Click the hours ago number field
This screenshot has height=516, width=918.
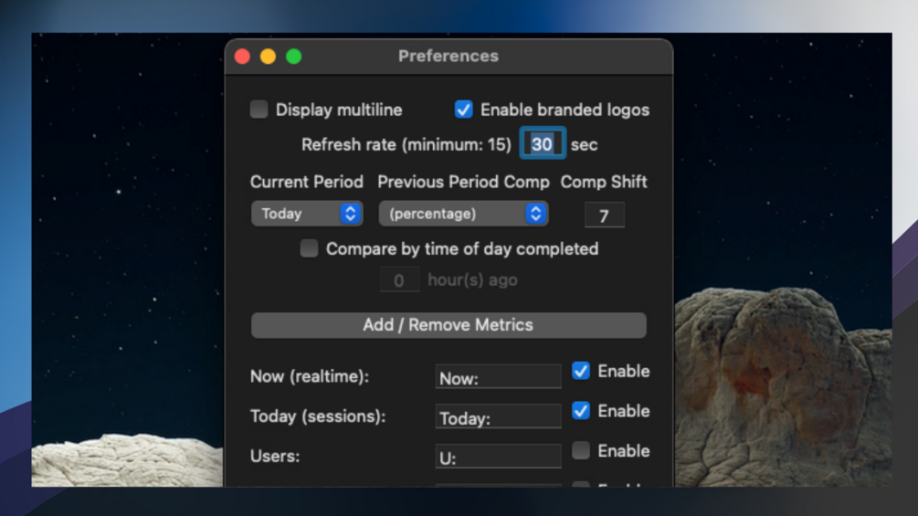(x=399, y=279)
